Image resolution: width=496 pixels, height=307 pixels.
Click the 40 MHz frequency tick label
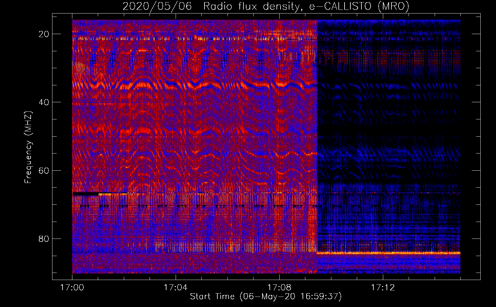(44, 102)
